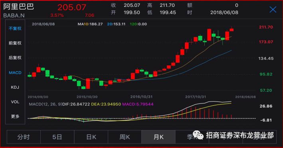Click the 2016/10/31 date axis label
The height and width of the screenshot is (148, 283).
click(x=141, y=97)
